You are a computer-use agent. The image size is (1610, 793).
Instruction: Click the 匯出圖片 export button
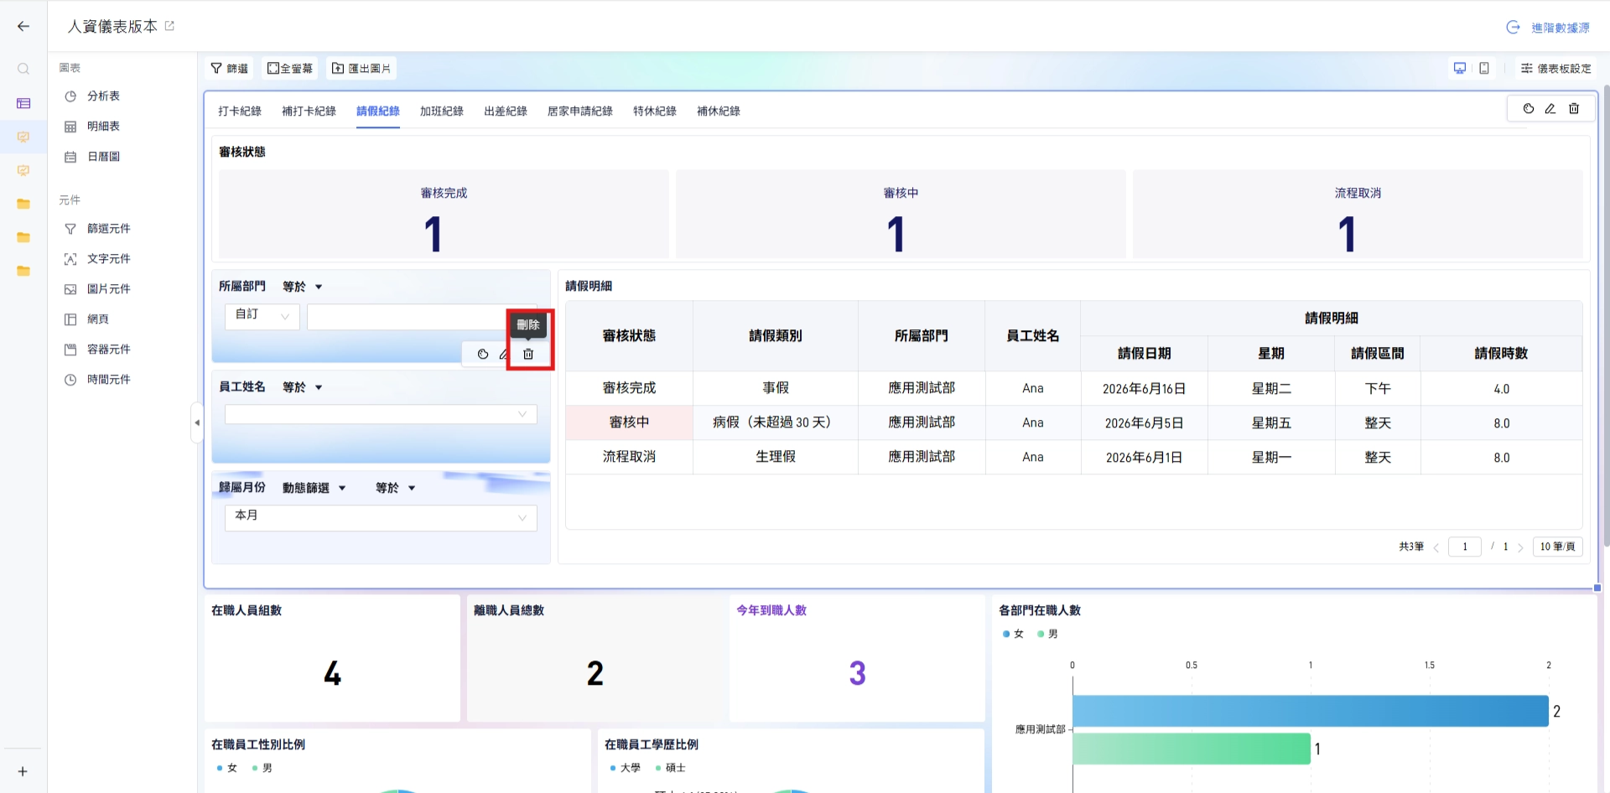[361, 69]
